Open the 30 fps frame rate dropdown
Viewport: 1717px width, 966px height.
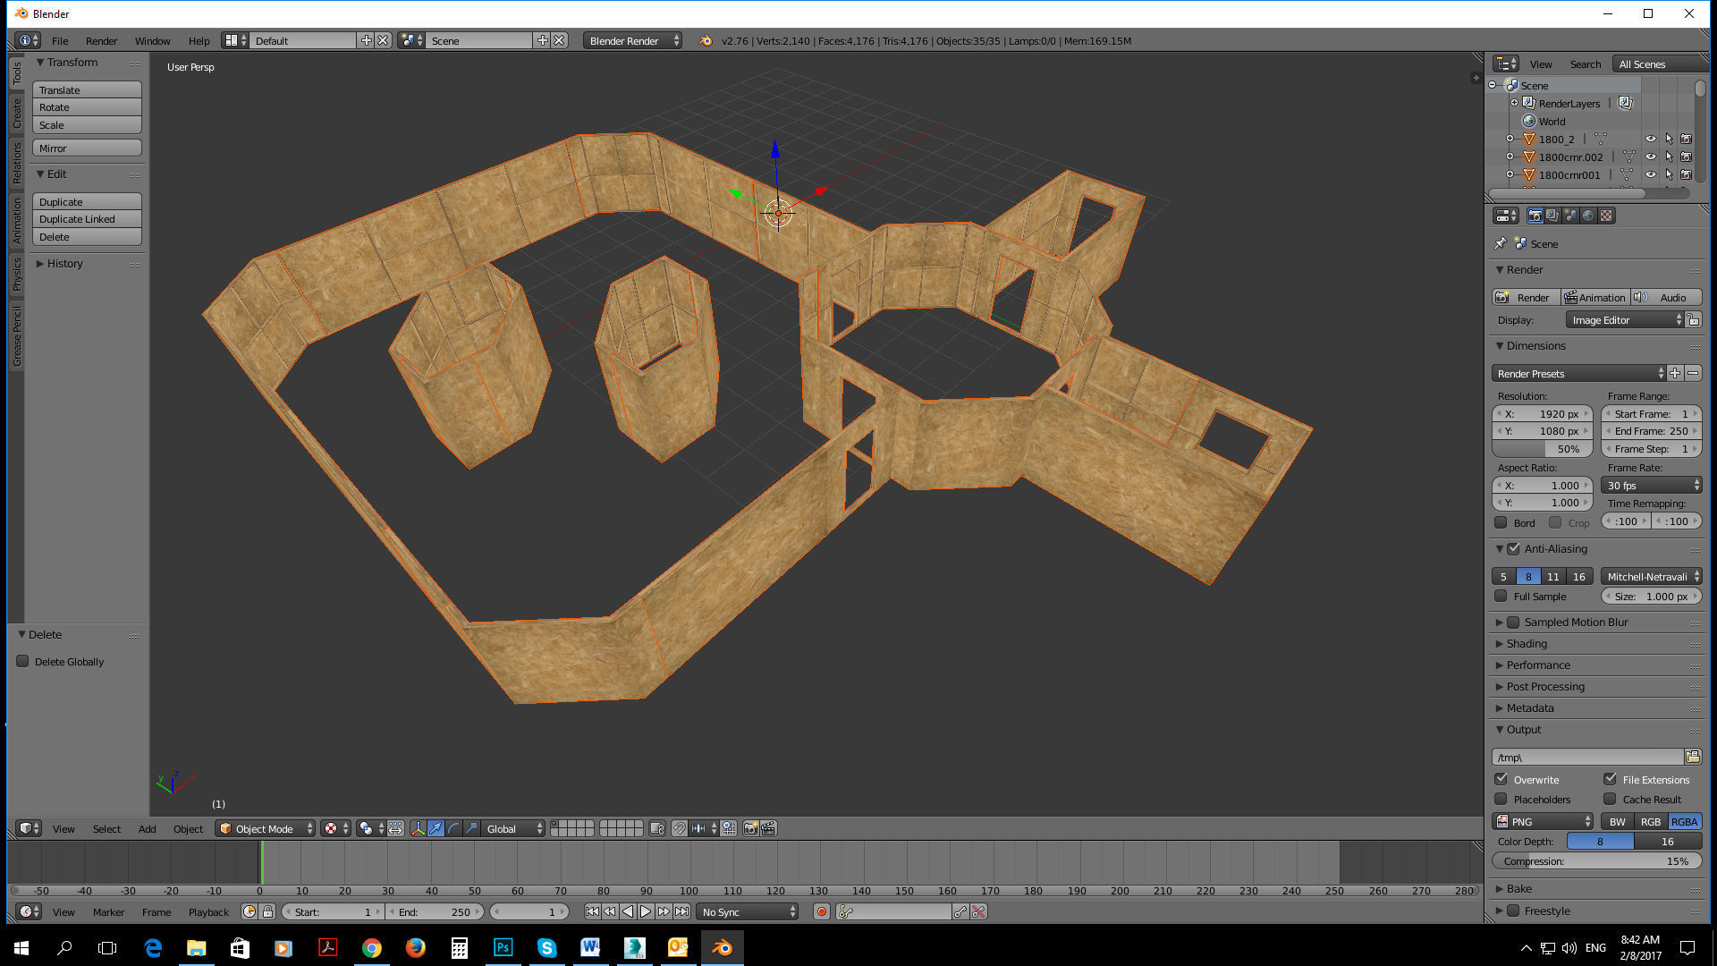pyautogui.click(x=1651, y=485)
